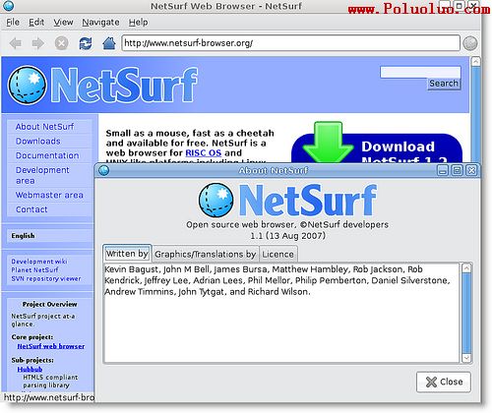Click the credits list scrollbar thumb
The image size is (492, 413).
coord(466,313)
